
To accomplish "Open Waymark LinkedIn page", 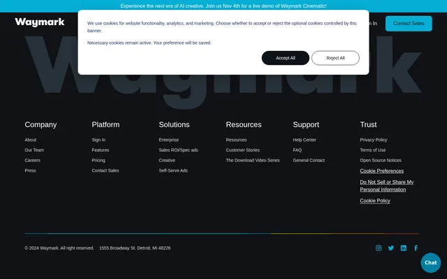I will point(404,248).
